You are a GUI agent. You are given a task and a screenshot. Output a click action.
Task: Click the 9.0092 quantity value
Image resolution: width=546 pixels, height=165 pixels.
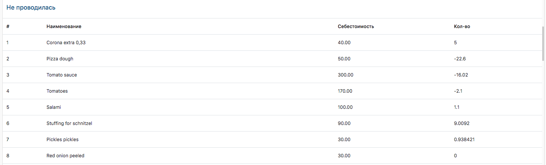(462, 123)
